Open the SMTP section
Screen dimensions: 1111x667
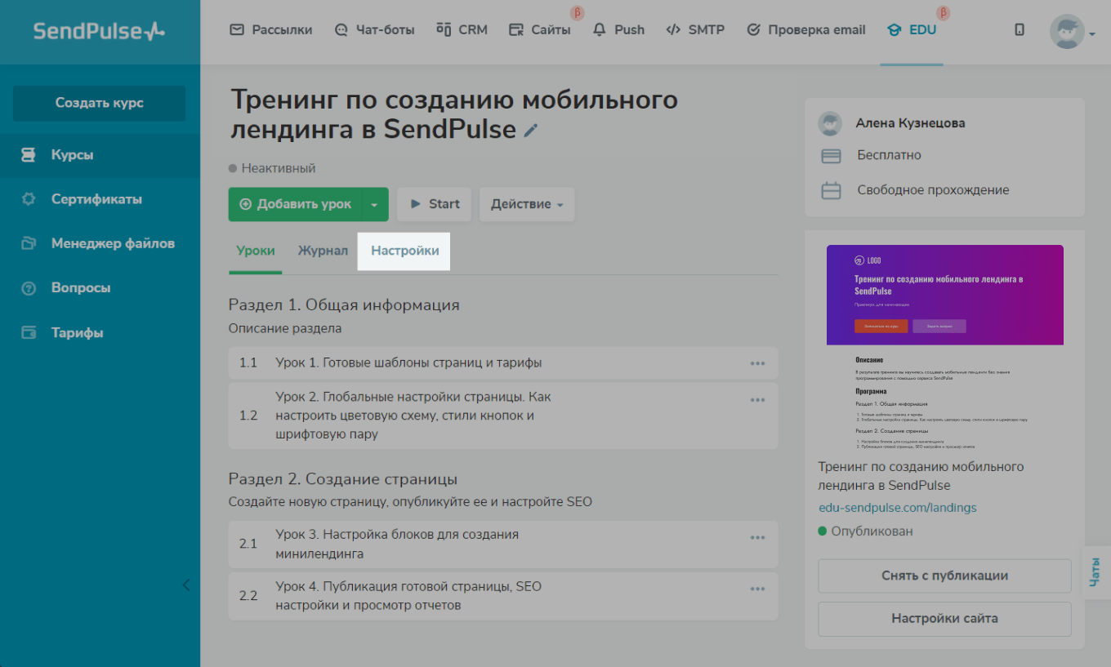695,29
